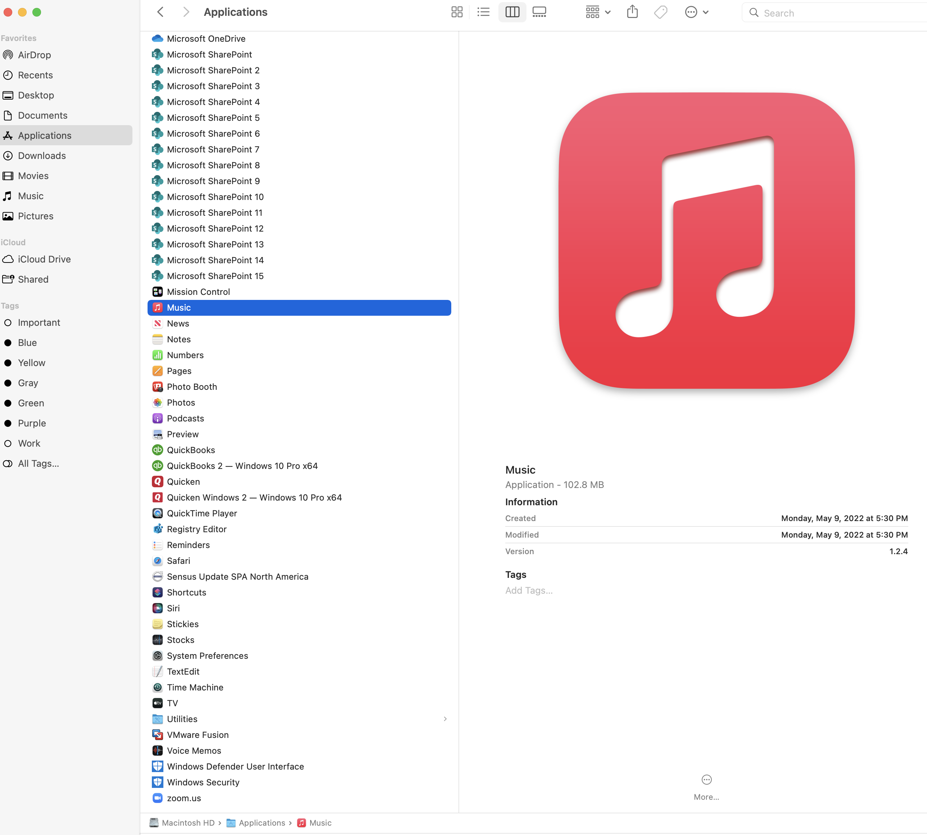Open the Group By dropdown
This screenshot has height=835, width=927.
click(598, 12)
